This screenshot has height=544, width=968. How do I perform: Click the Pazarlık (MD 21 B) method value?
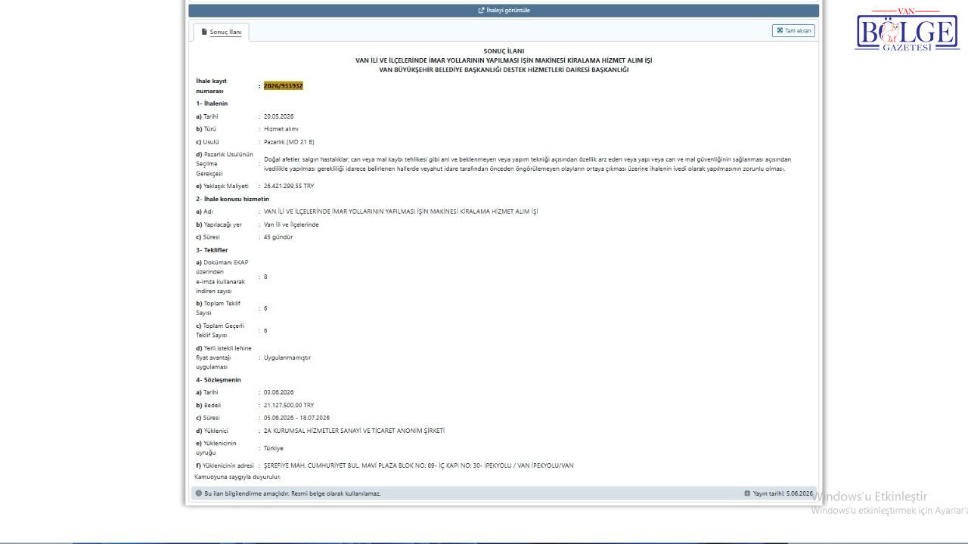289,142
